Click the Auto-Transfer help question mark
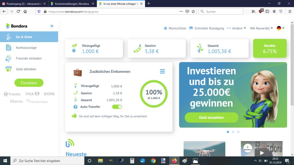 [x=76, y=107]
